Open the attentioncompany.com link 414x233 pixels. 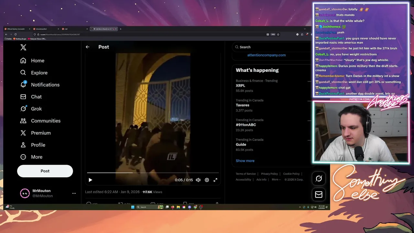pos(267,55)
